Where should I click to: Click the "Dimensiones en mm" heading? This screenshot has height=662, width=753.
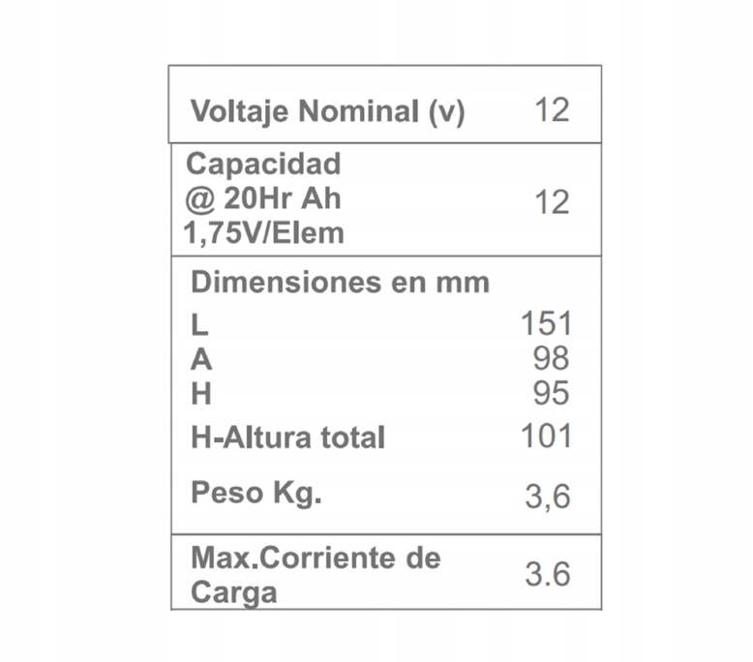pyautogui.click(x=340, y=283)
